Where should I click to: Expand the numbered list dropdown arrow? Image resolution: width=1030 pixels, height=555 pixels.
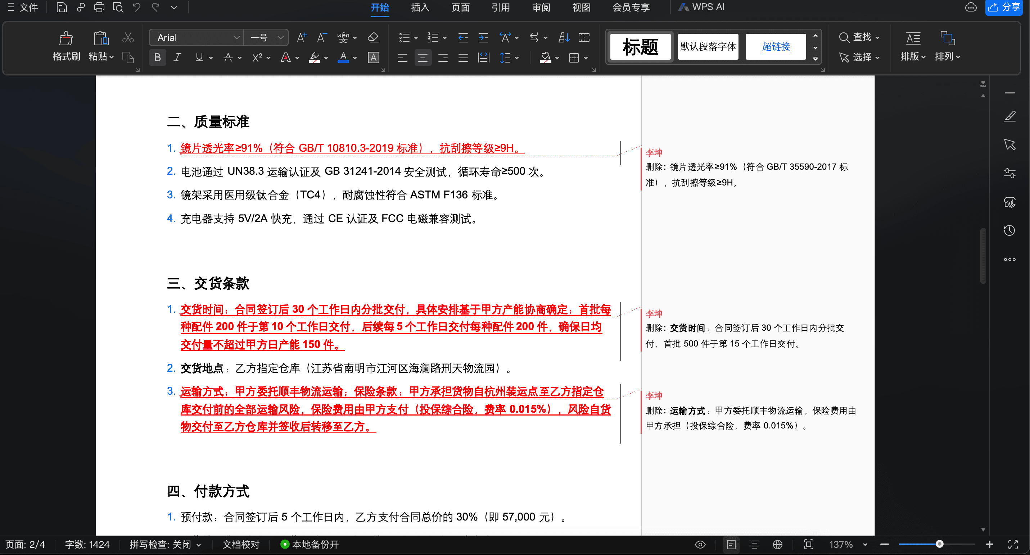coord(444,38)
